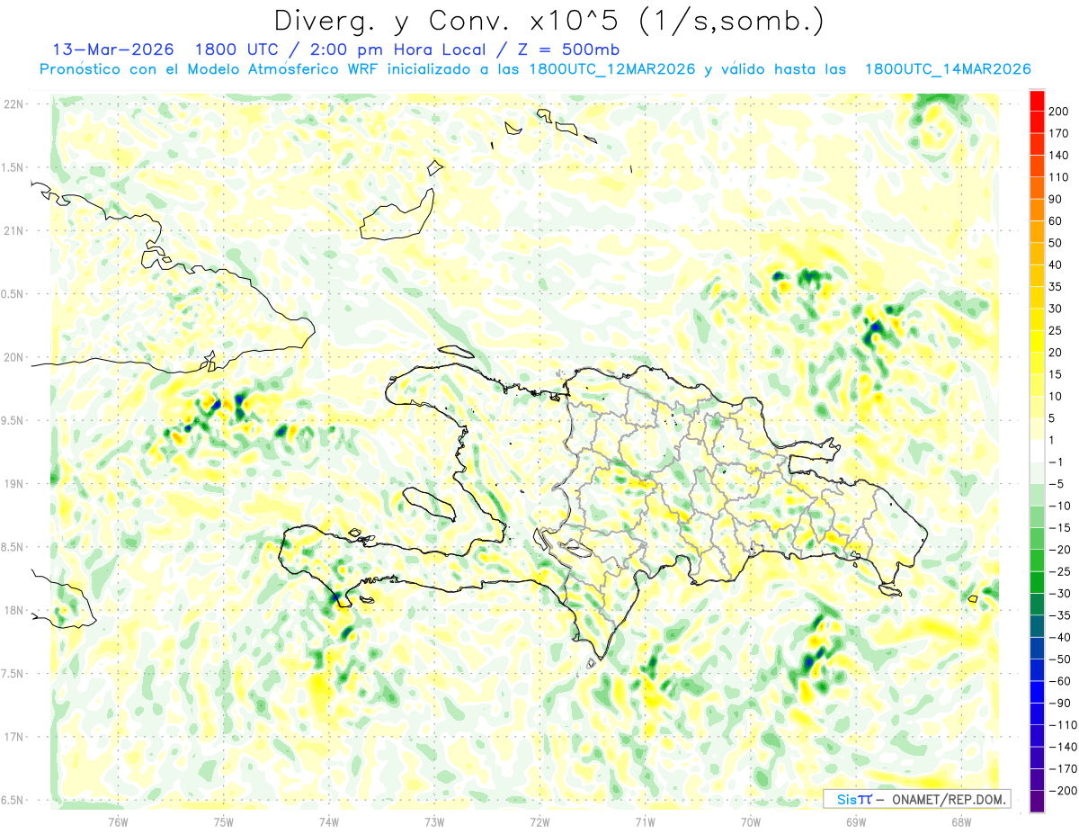This screenshot has width=1079, height=834.
Task: Pick the white colorbar segment between 1 and -1
Action: coord(1037,452)
